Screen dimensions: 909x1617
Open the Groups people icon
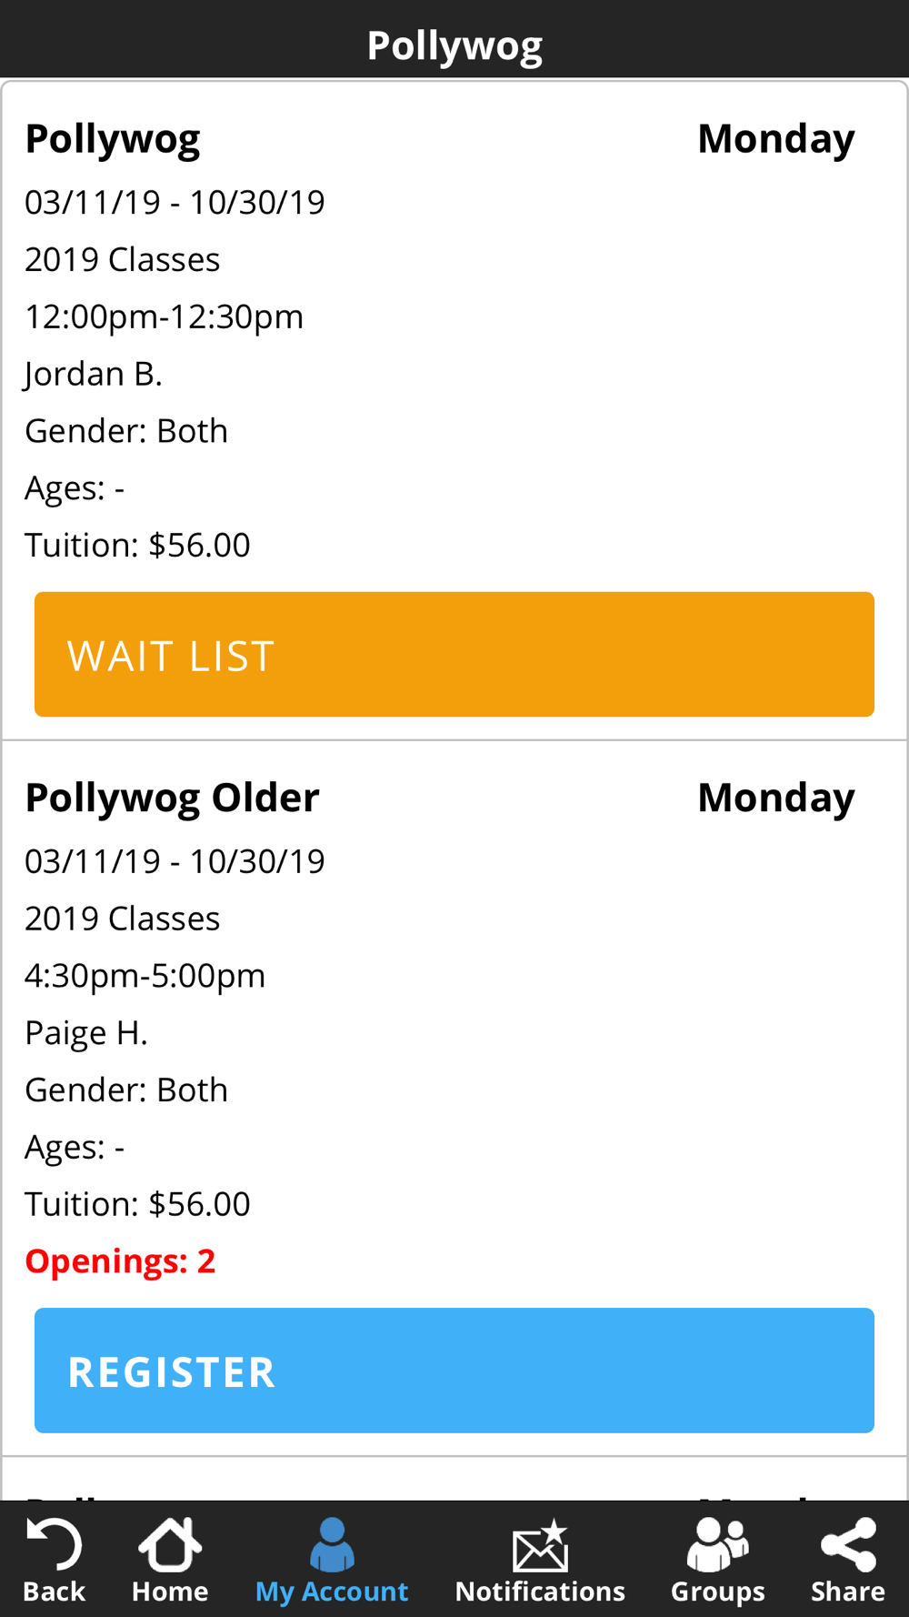pyautogui.click(x=717, y=1544)
